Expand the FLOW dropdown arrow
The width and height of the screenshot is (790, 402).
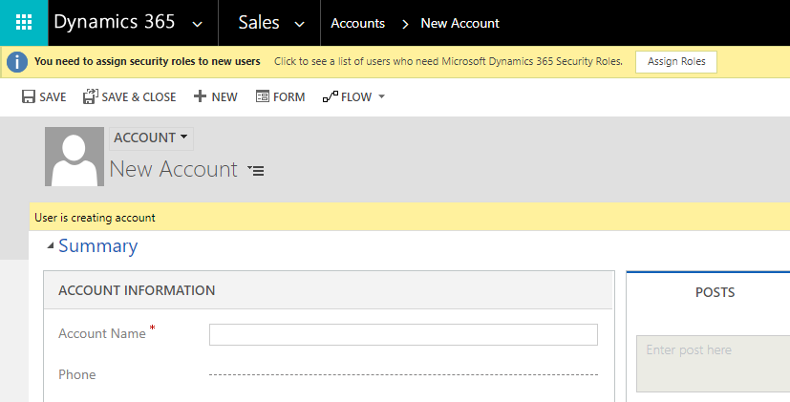coord(381,96)
